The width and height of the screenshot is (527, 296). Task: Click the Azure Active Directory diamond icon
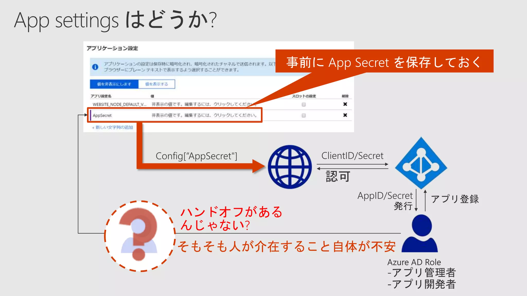click(x=421, y=163)
